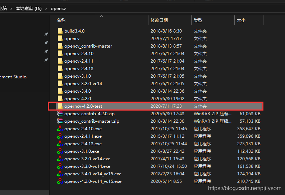
Task: Click date 2020/5/14 8:55
Action: (x=166, y=181)
